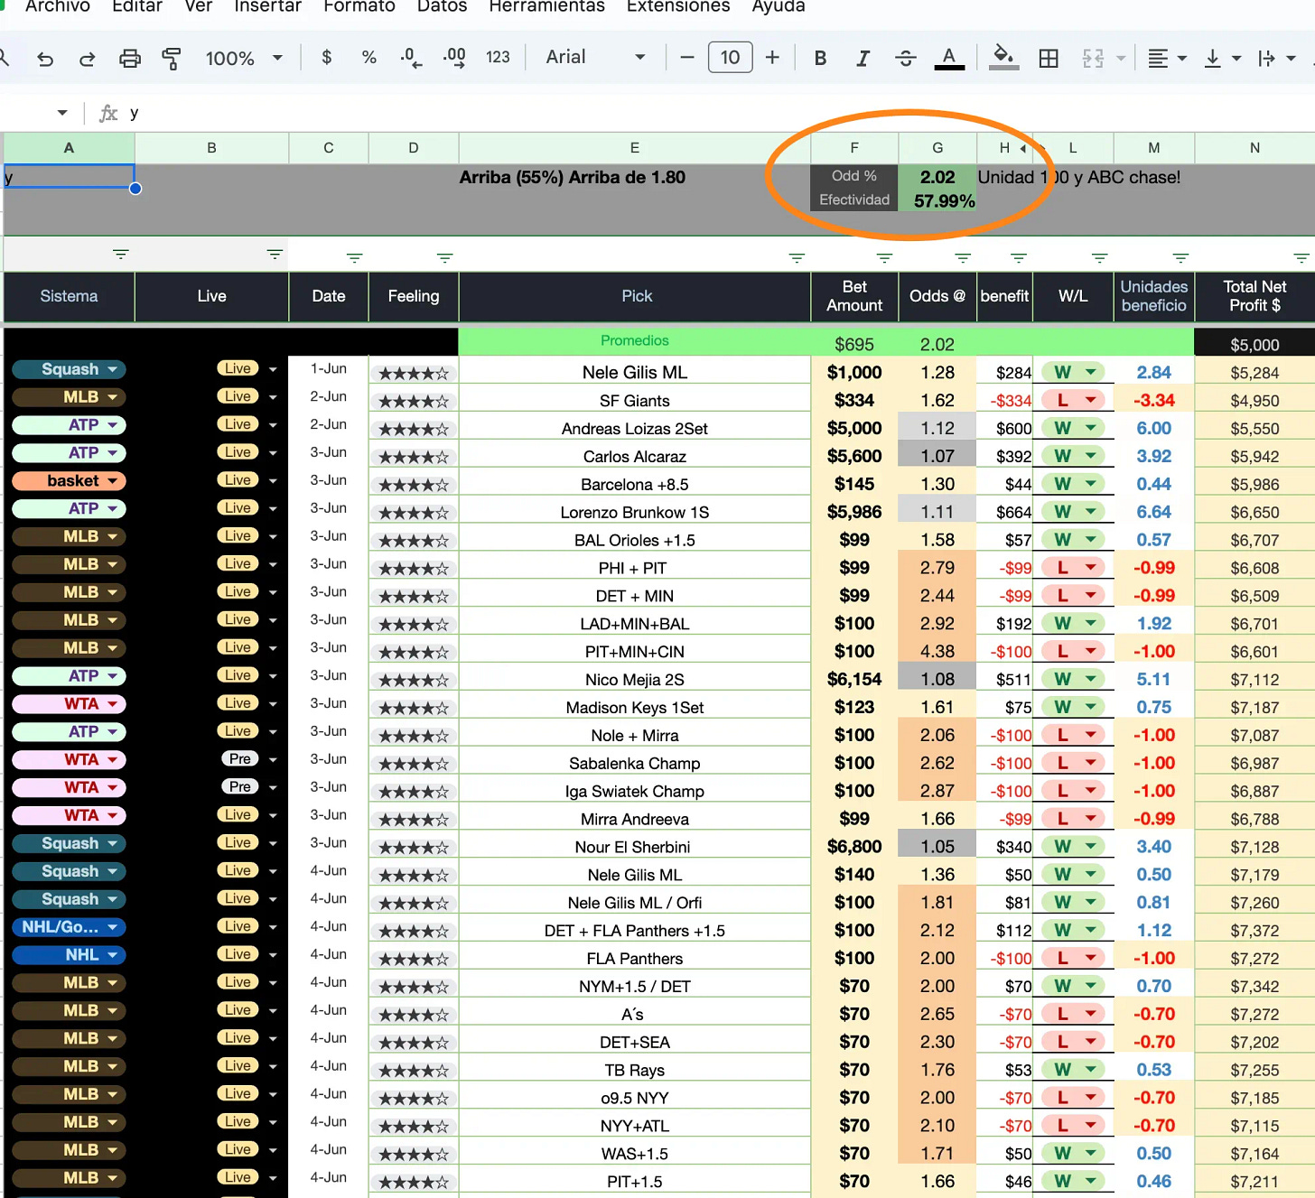Open the Formato menu
The image size is (1315, 1198).
click(359, 7)
